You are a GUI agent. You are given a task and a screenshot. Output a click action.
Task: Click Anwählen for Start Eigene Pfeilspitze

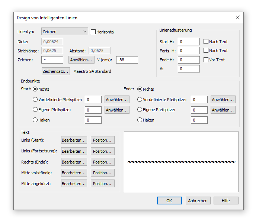coord(117,110)
